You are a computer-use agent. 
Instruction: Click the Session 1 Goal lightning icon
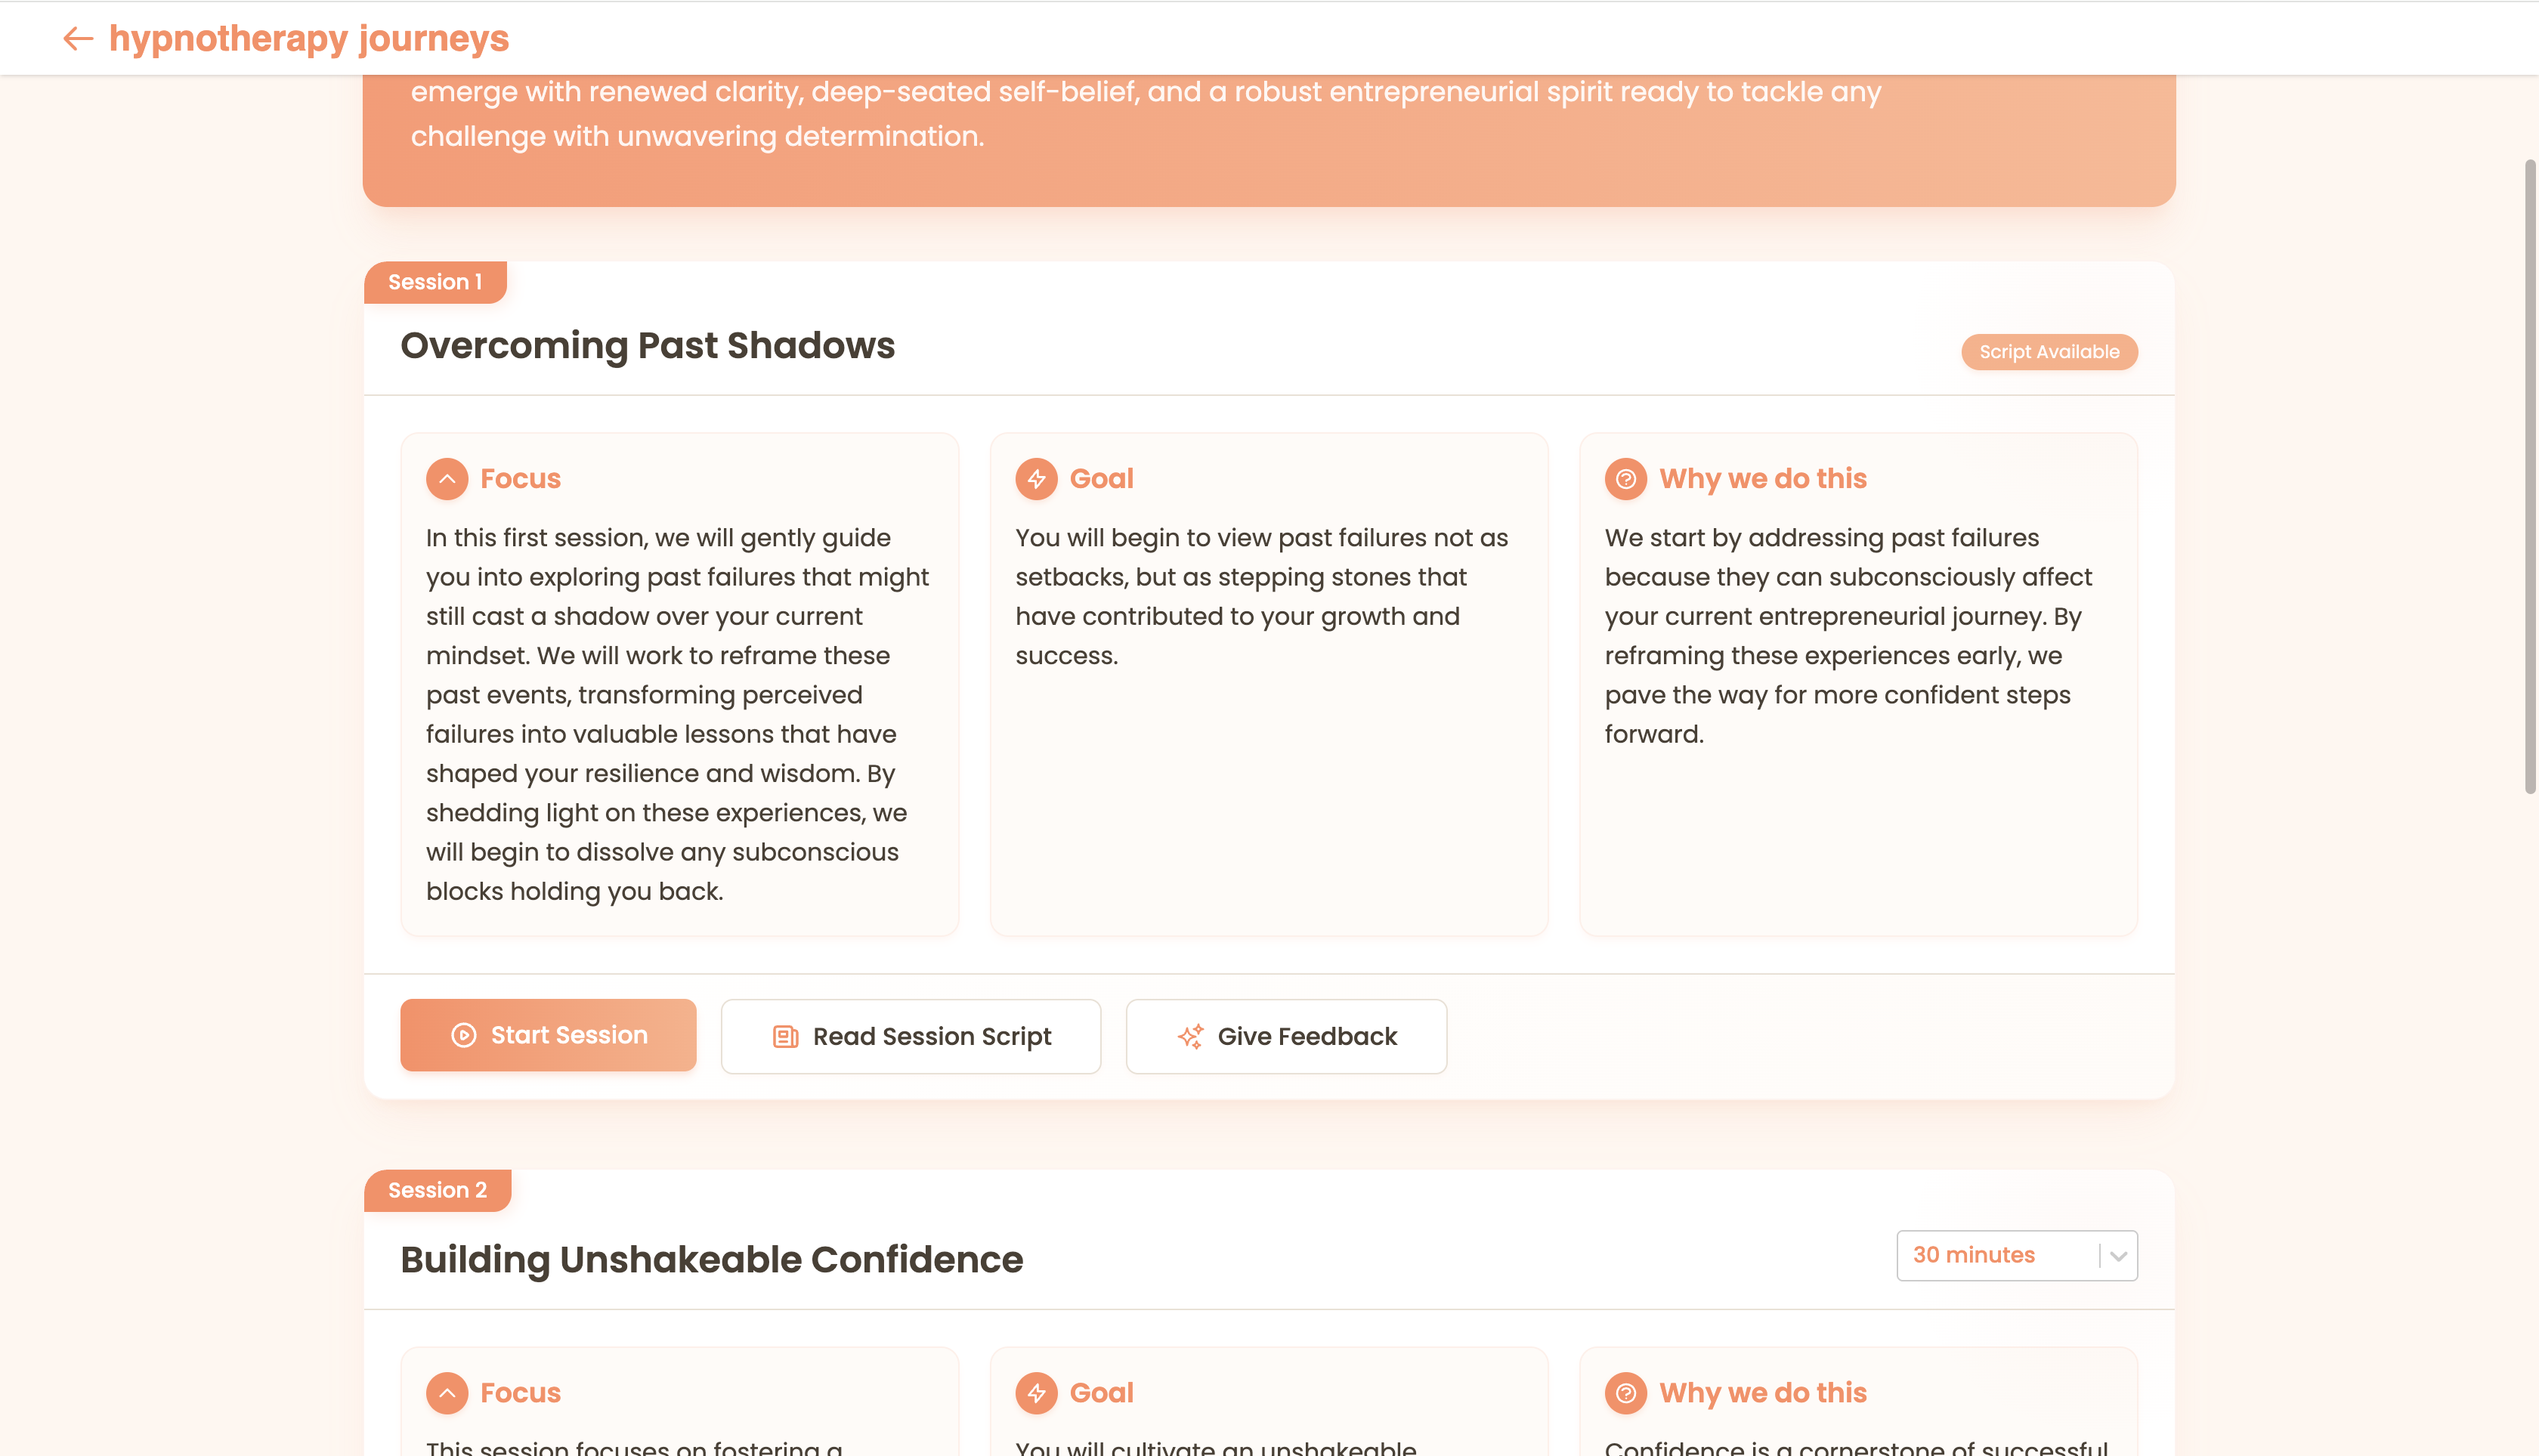pyautogui.click(x=1036, y=479)
